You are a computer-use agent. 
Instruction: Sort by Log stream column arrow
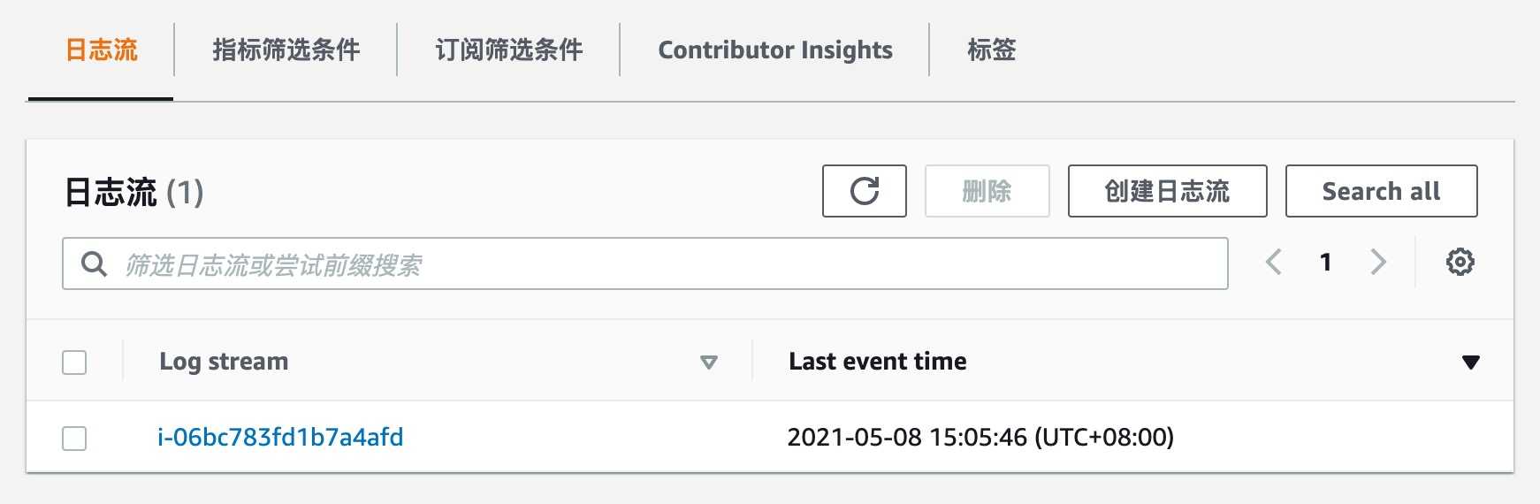point(708,363)
